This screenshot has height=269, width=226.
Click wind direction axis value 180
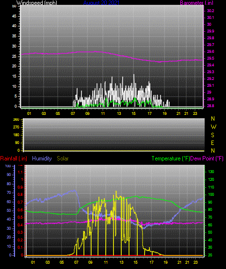(16, 135)
